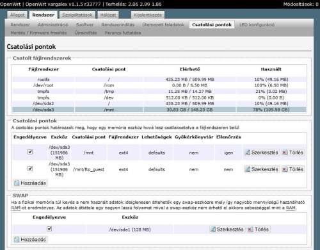Click the 11.25 MB / 14.27 MB cell
This screenshot has width=320, height=250.
pos(190,92)
